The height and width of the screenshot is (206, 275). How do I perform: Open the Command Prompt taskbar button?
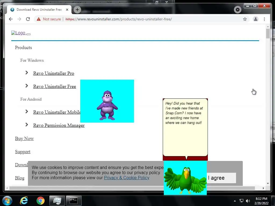[74, 201]
